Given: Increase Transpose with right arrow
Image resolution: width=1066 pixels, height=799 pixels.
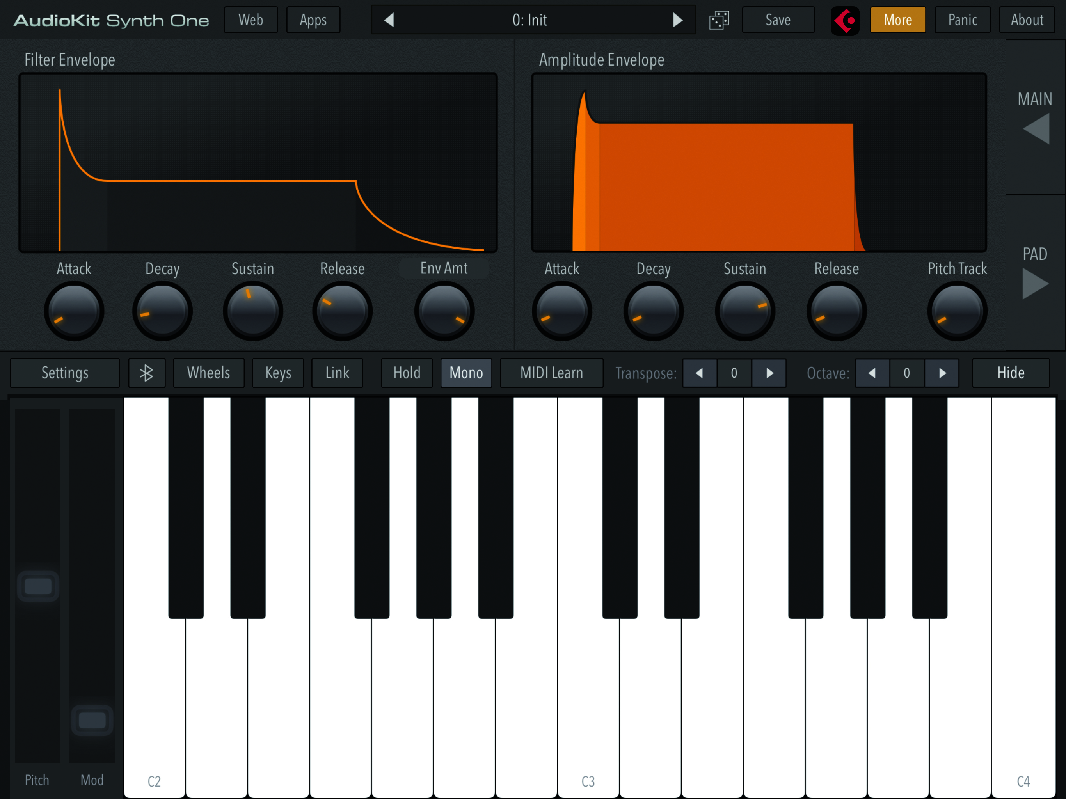Looking at the screenshot, I should (769, 373).
